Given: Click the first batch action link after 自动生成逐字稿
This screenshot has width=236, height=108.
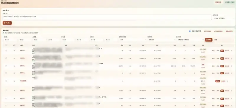Looking at the screenshot, I should 208,31.
